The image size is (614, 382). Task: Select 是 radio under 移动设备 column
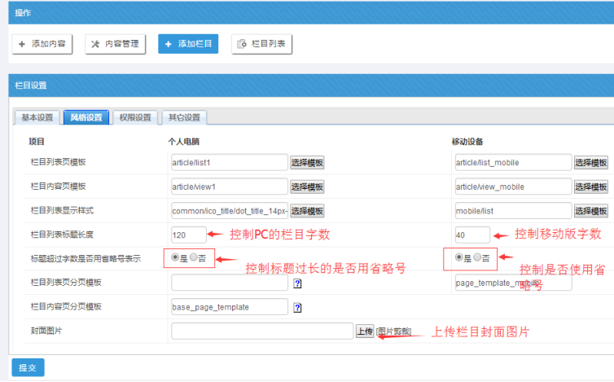[459, 258]
